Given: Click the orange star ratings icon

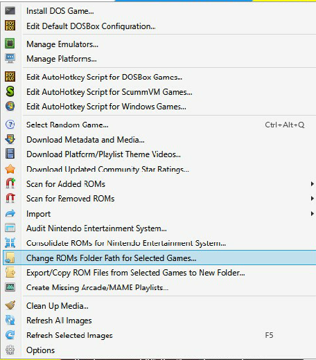Looking at the screenshot, I should tap(10, 169).
